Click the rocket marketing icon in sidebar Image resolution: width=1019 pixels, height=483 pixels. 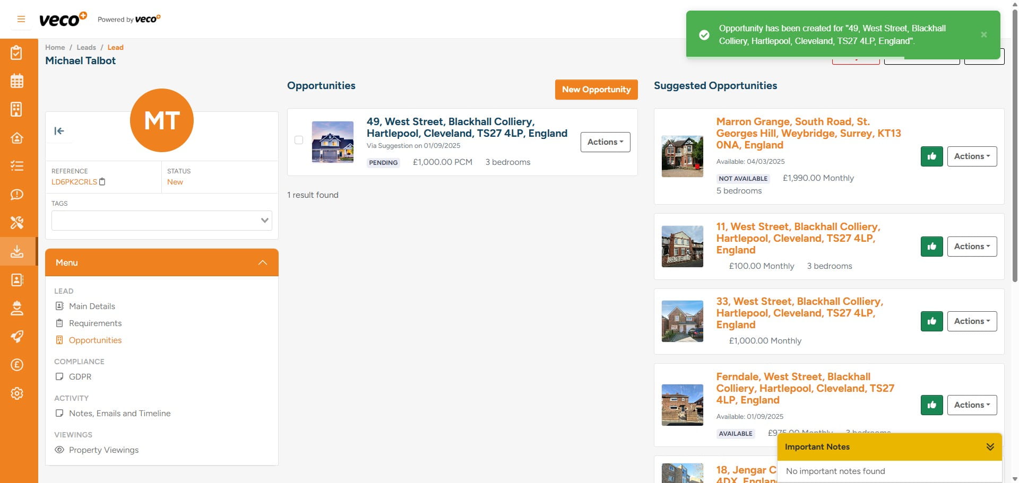coord(18,337)
